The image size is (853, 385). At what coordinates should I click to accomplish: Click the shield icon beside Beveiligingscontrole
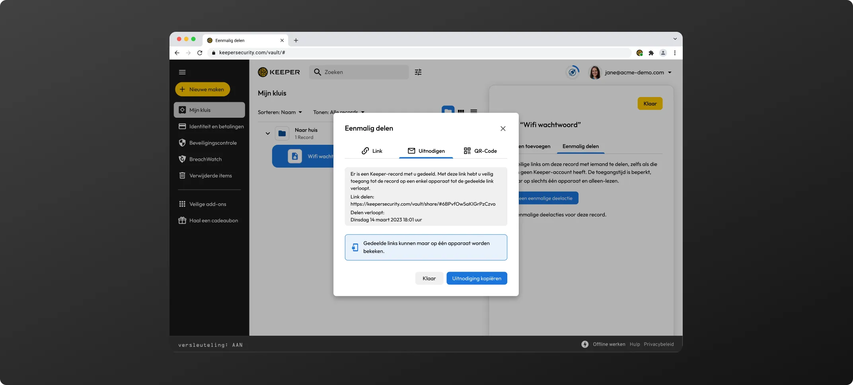tap(182, 143)
